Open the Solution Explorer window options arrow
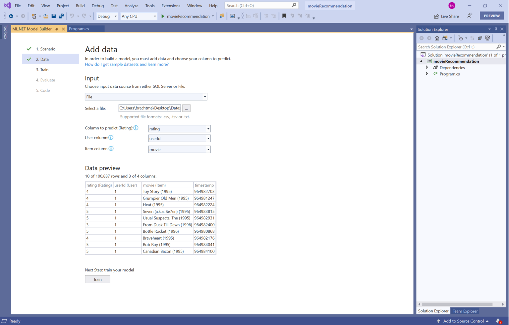The height and width of the screenshot is (325, 509). [489, 29]
